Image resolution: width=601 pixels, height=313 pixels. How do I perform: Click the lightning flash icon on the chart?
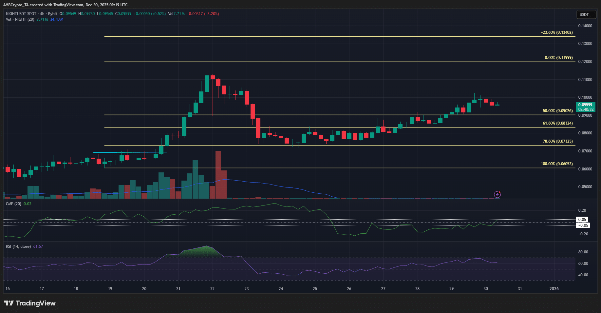click(x=498, y=194)
